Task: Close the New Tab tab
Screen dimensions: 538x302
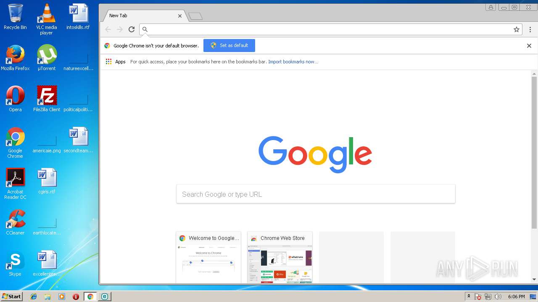Action: [180, 16]
